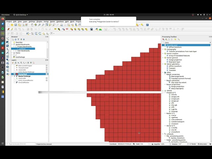
Task: Toggle extents display icon beside Coordinate field
Action: click(134, 144)
